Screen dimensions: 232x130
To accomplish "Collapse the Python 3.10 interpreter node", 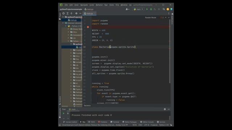I will (66, 26).
